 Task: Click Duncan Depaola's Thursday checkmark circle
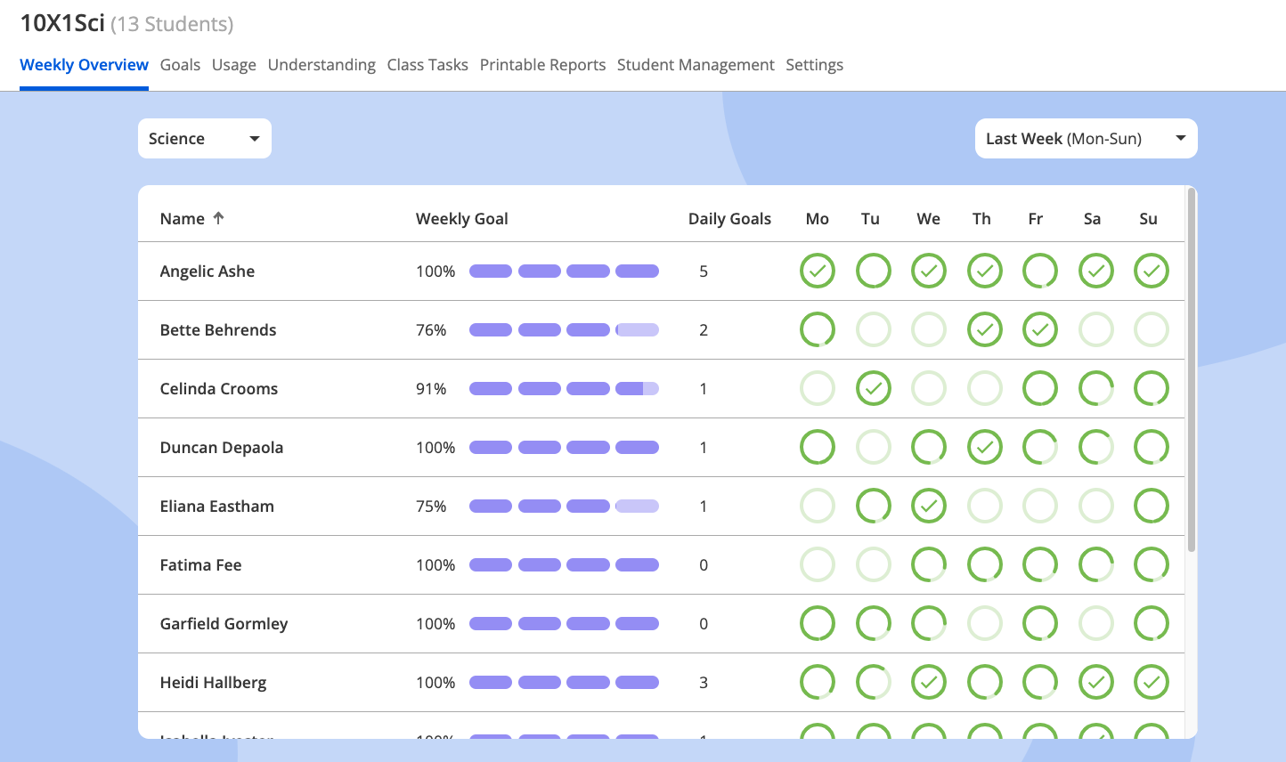point(984,447)
